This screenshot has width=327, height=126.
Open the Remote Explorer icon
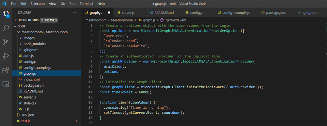(6, 84)
